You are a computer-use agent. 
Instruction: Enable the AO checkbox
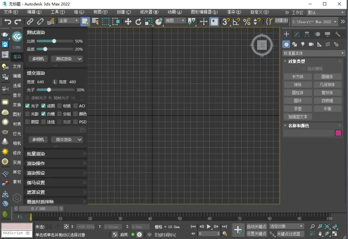76,106
